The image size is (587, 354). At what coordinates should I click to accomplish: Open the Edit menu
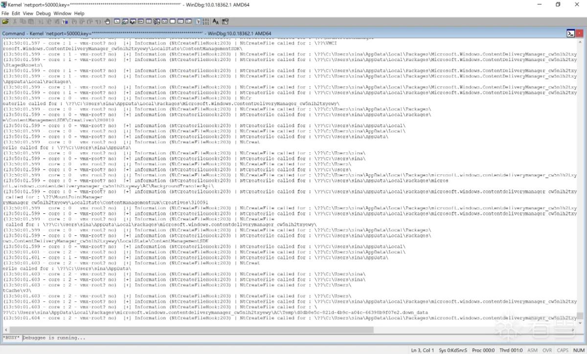click(16, 13)
